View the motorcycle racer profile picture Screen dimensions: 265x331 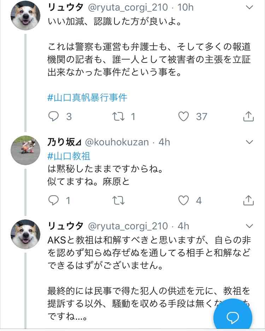pyautogui.click(x=26, y=150)
